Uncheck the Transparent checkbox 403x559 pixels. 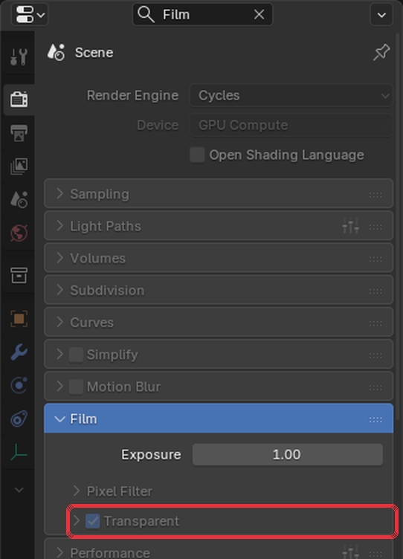(x=93, y=521)
